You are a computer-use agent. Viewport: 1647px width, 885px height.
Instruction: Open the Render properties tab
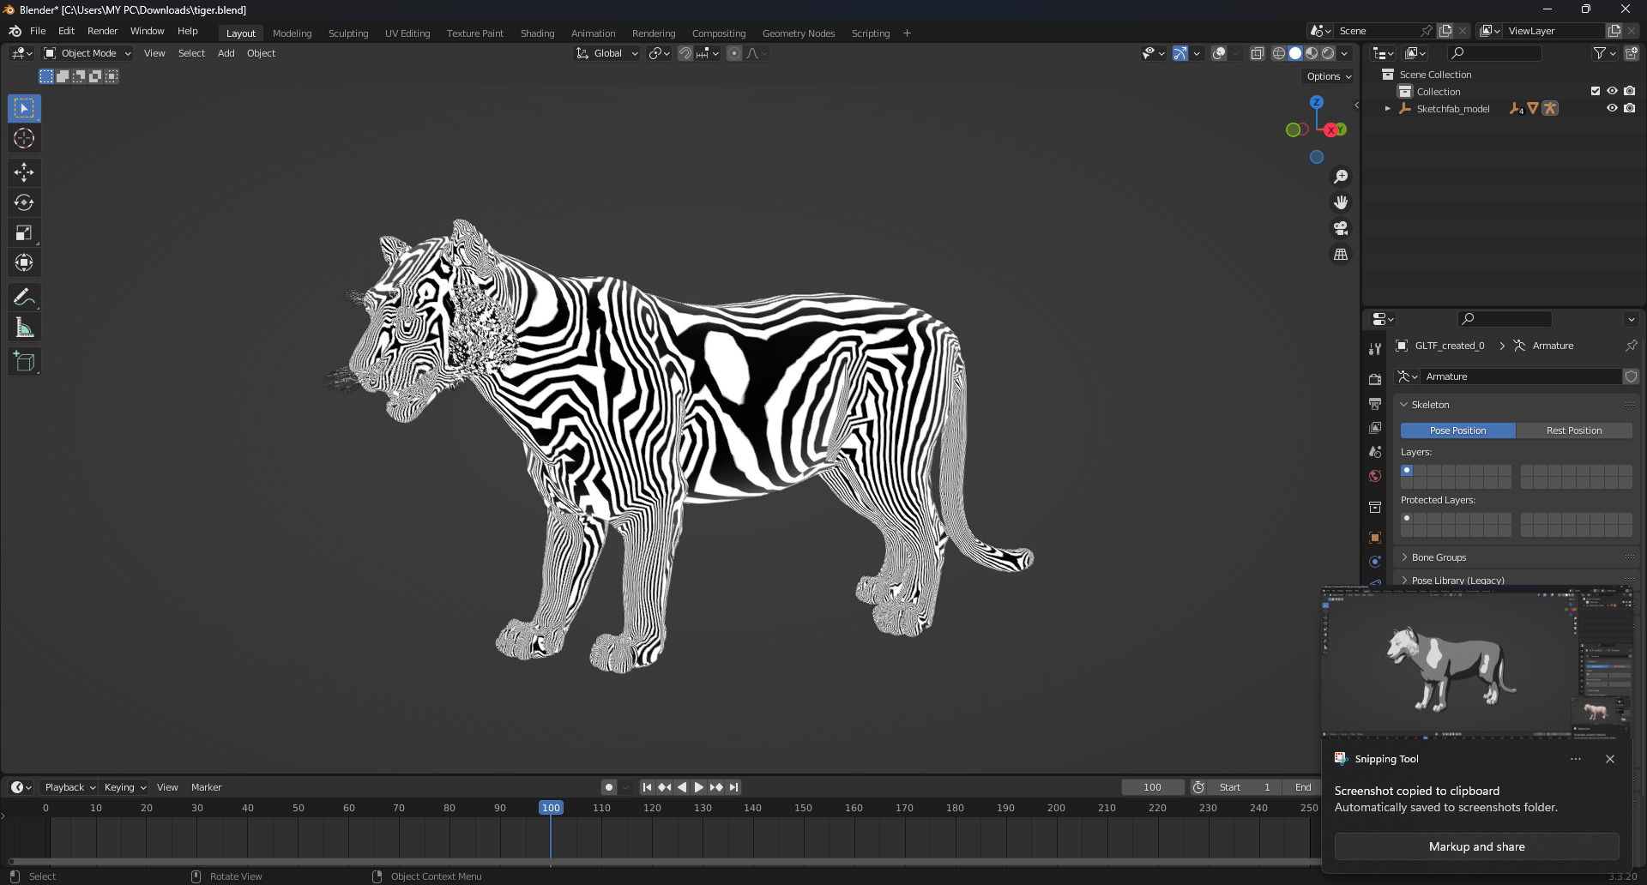(1375, 379)
